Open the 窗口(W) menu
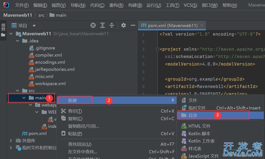Image resolution: width=265 pixels, height=159 pixels. coord(210,5)
